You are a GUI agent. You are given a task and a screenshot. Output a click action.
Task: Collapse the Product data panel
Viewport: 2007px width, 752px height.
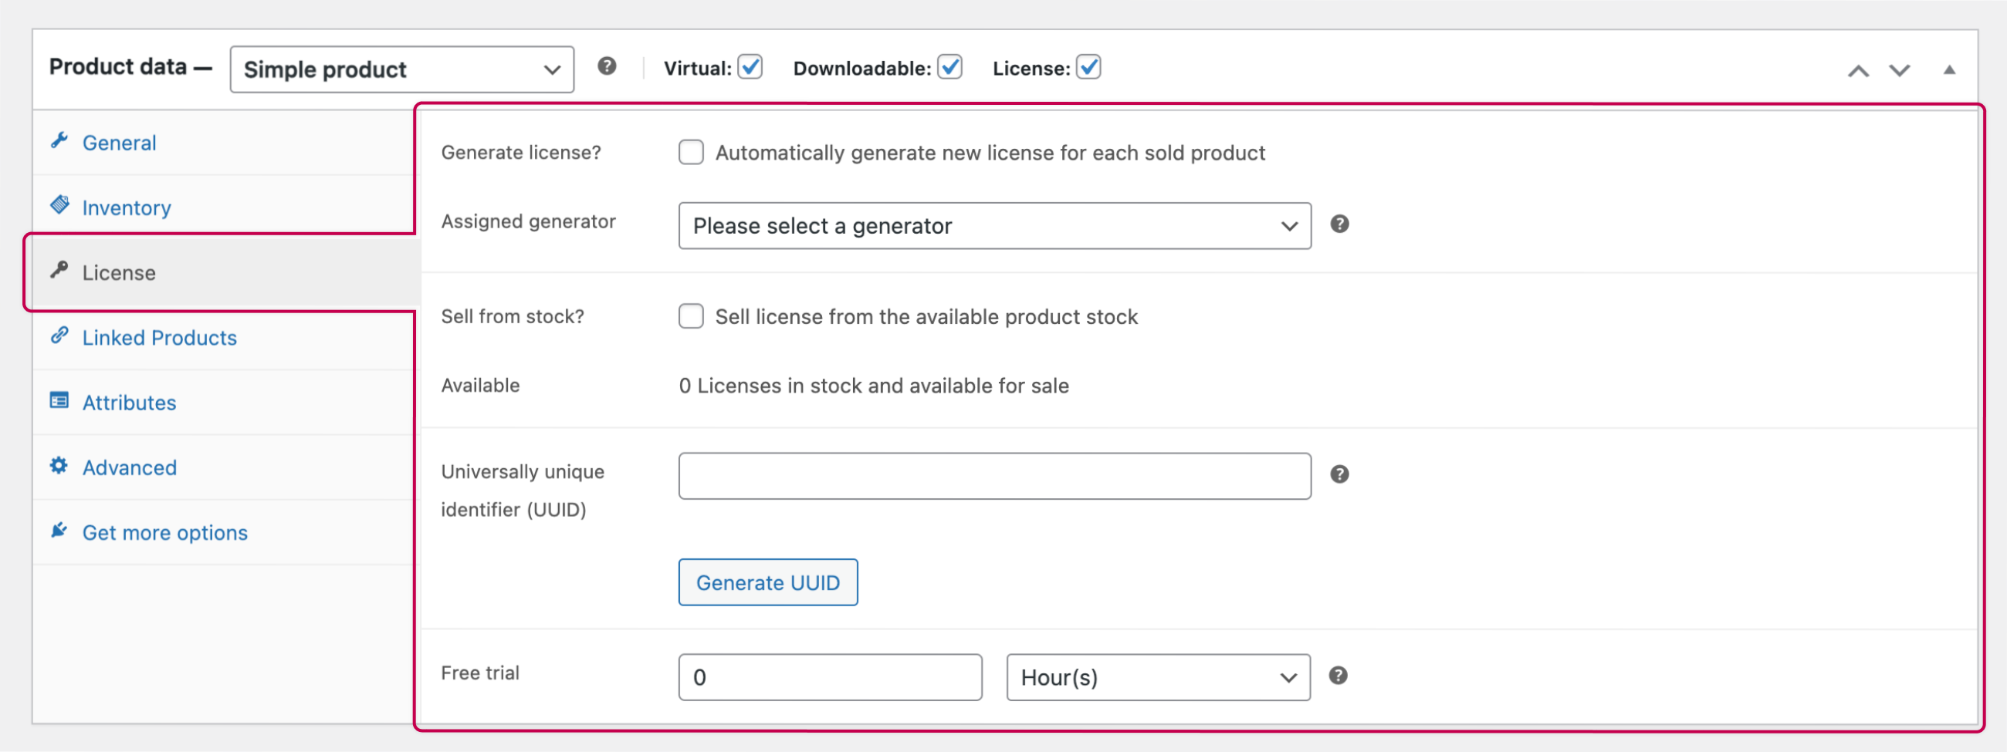(1949, 70)
